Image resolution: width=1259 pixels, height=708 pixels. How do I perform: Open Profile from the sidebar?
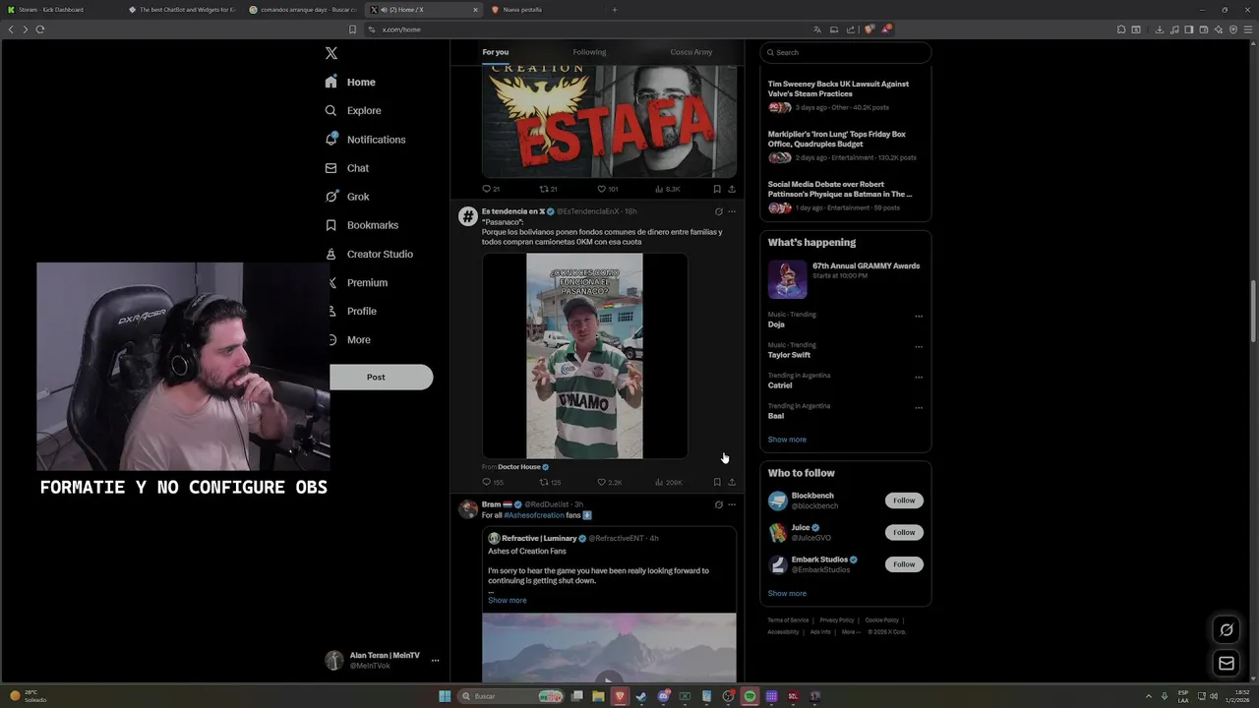tap(353, 311)
